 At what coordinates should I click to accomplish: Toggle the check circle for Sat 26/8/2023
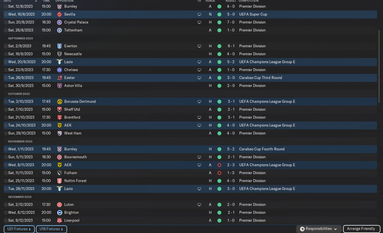tap(6, 30)
